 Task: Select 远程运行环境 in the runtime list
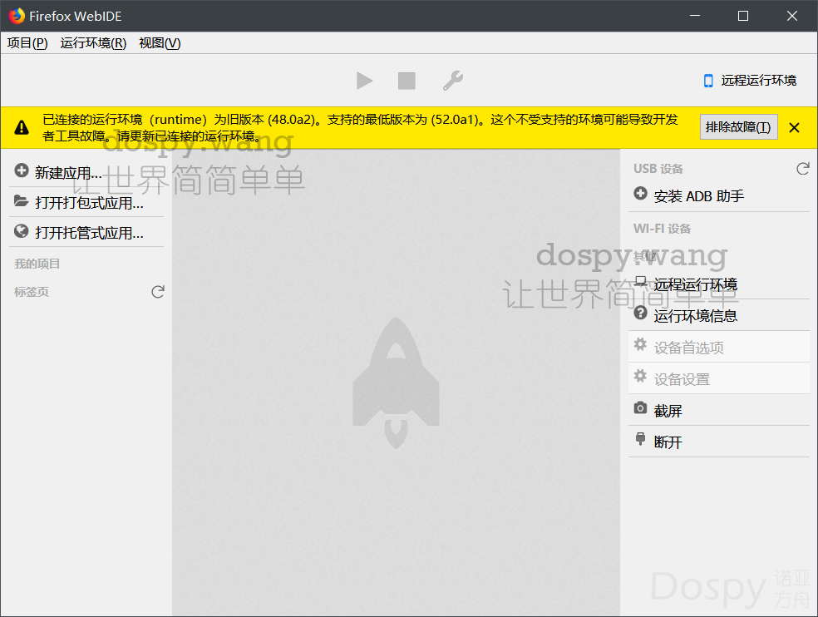tap(695, 284)
